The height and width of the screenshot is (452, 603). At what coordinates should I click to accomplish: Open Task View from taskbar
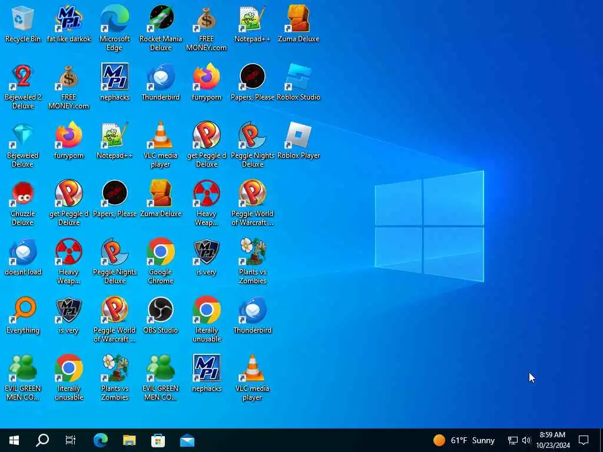tap(71, 440)
